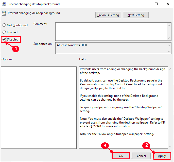Viewport: 174px width, 162px height.
Task: Click 'Allow only bitmapped wallpaper' help line
Action: click(117, 134)
